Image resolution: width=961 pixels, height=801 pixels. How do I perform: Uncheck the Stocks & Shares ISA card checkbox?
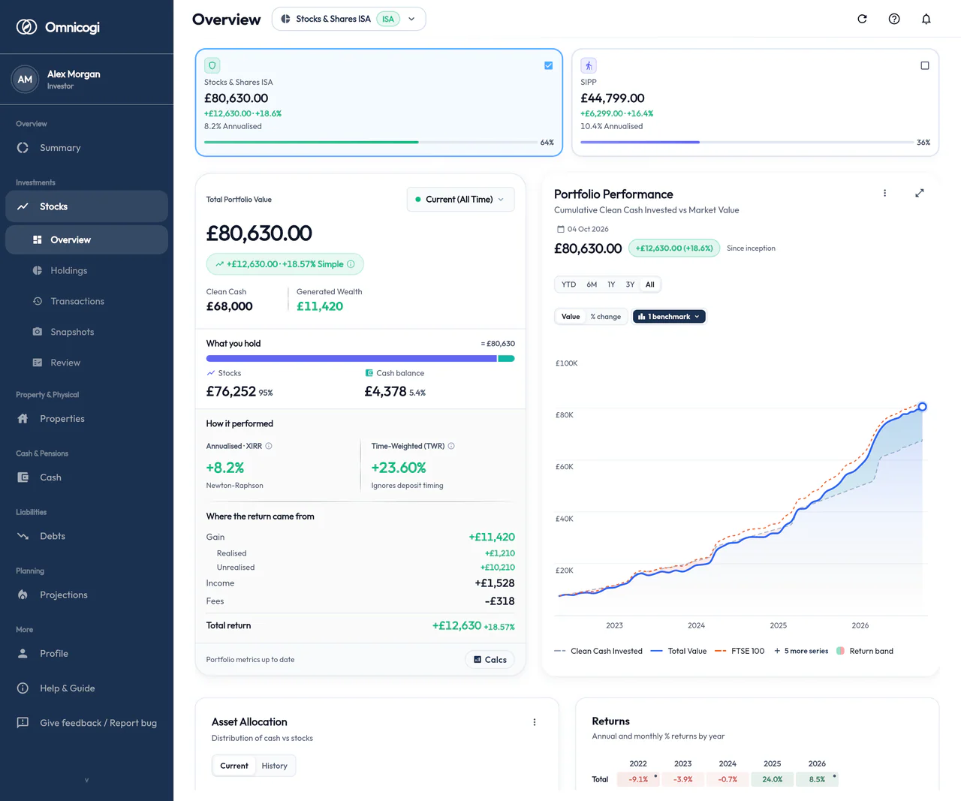[549, 65]
